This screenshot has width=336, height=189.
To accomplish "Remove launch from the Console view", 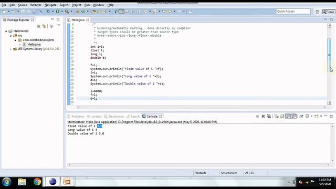I will point(263,117).
